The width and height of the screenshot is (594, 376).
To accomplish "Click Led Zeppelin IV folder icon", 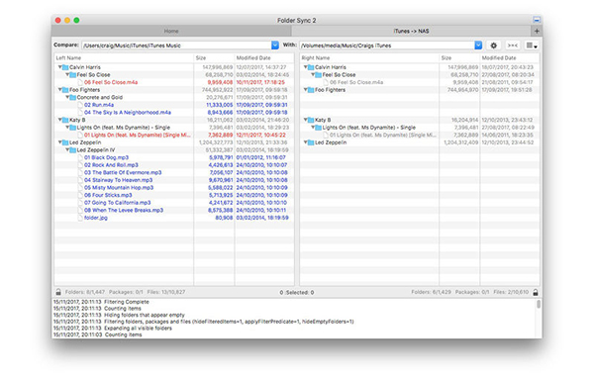I will tap(73, 150).
